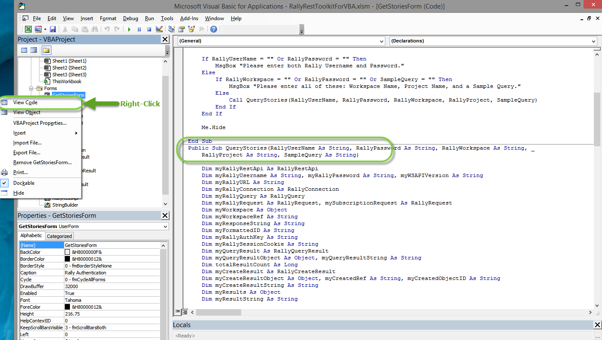Click the Reset stop square icon
Viewport: 602px width, 340px height.
pos(149,29)
